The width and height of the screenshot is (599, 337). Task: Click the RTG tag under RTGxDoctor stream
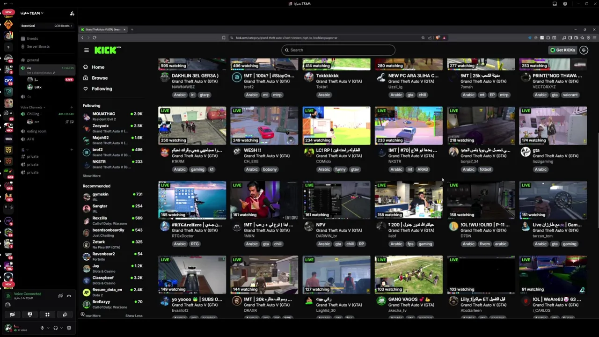pos(195,244)
